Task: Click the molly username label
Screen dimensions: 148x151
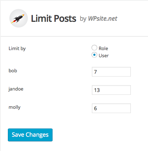Action: [x=14, y=107]
